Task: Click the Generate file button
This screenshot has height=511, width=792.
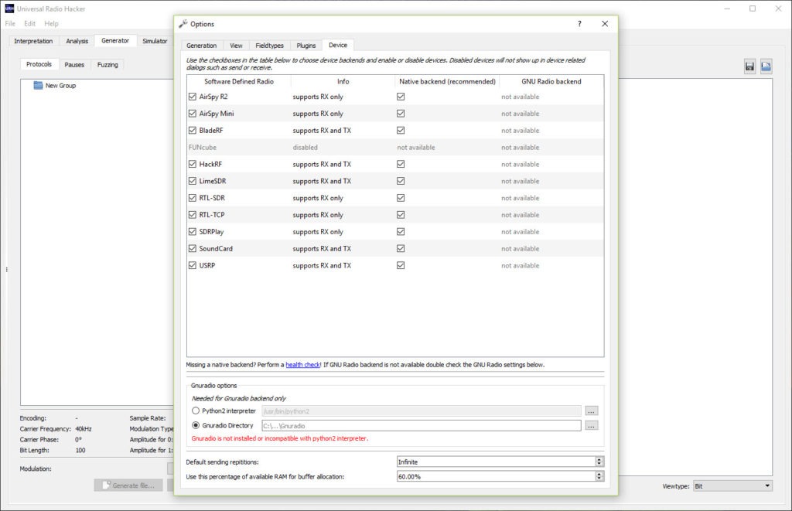Action: (x=128, y=485)
